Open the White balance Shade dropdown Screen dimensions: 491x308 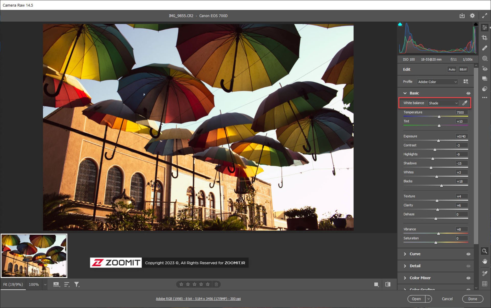coord(443,103)
